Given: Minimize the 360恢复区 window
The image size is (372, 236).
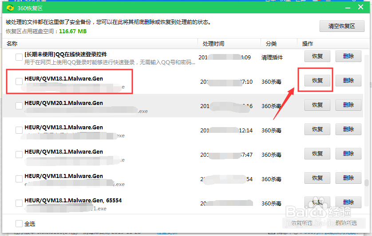Looking at the screenshot, I should [x=348, y=8].
